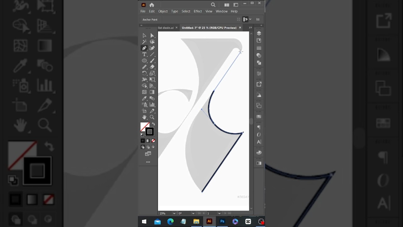403x227 pixels.
Task: Open the zoom level dropdown
Action: coord(174,213)
